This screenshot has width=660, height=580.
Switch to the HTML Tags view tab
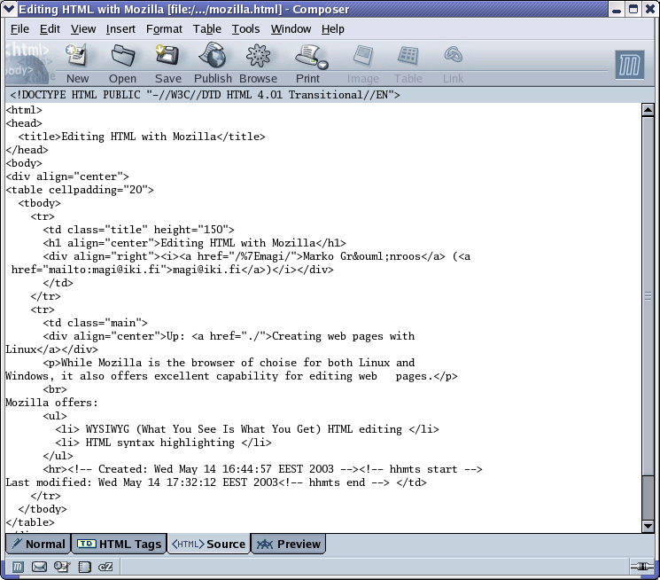click(x=120, y=544)
